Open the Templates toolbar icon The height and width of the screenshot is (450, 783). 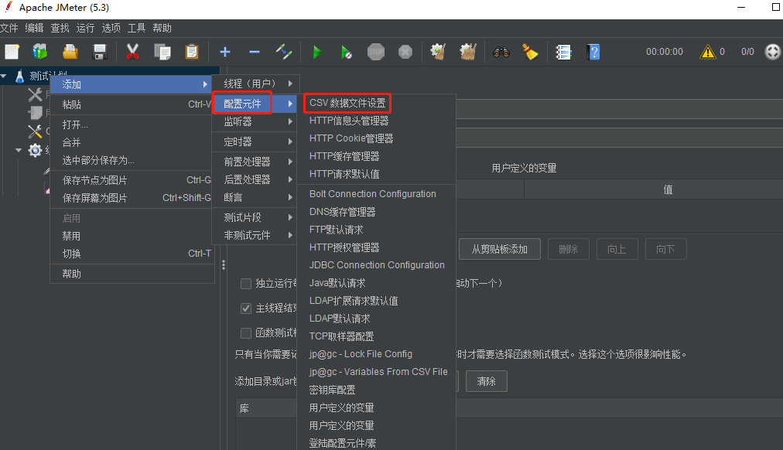point(40,52)
